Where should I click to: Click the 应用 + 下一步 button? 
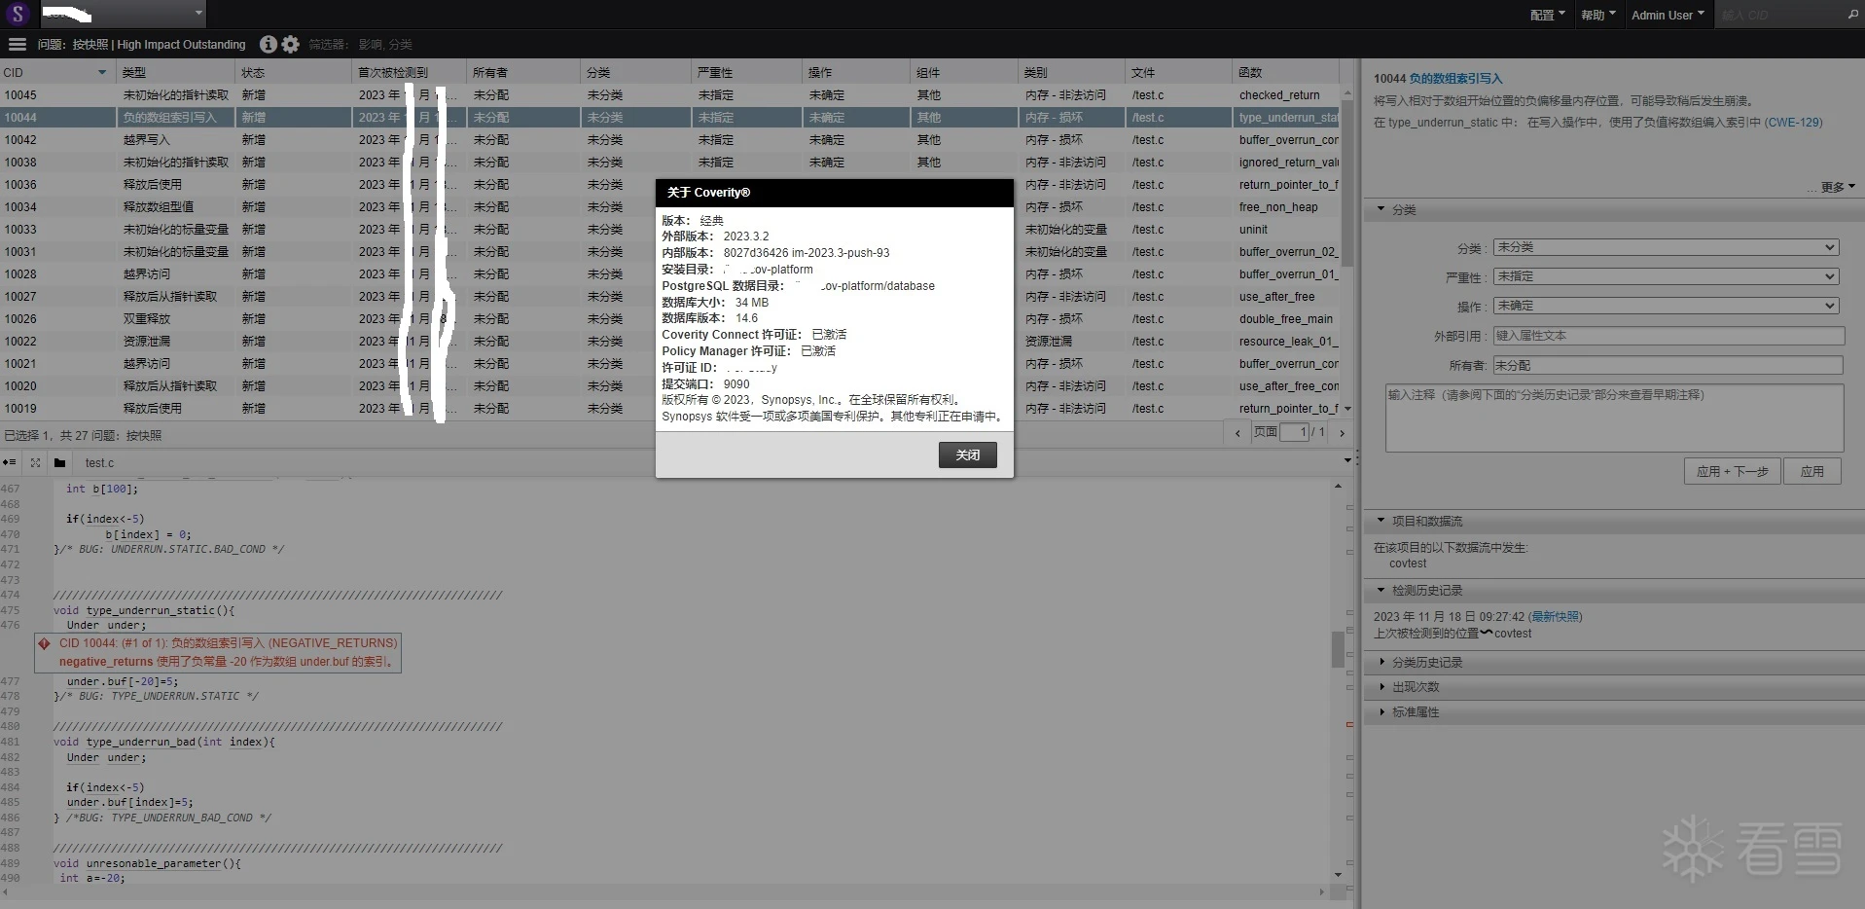[x=1732, y=471]
